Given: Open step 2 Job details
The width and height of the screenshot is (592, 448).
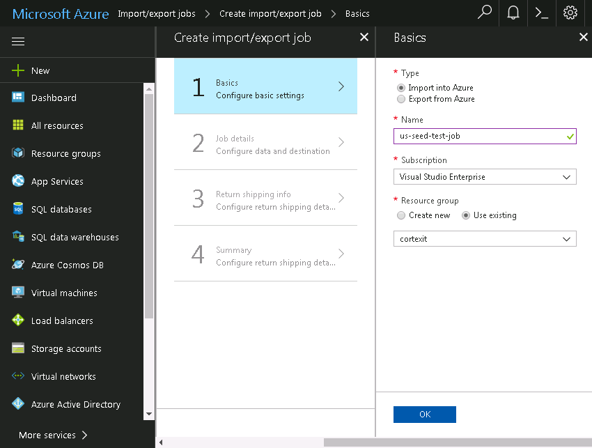Looking at the screenshot, I should coord(265,142).
